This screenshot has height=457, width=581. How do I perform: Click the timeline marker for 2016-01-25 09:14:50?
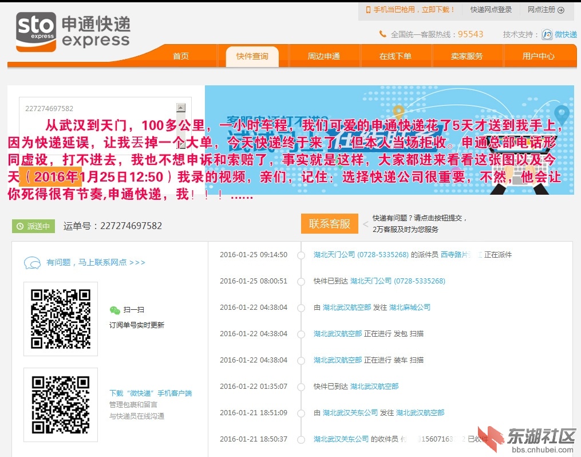point(301,255)
